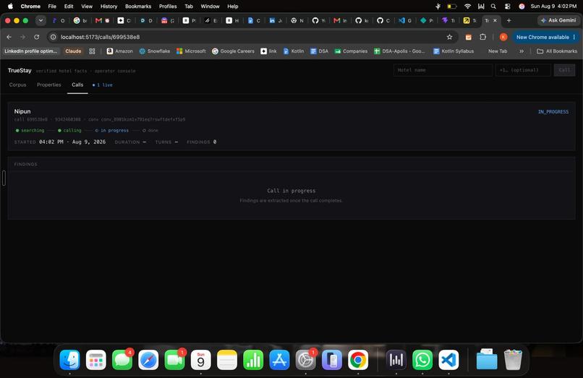Close the active TrueStay browser tab

point(495,20)
